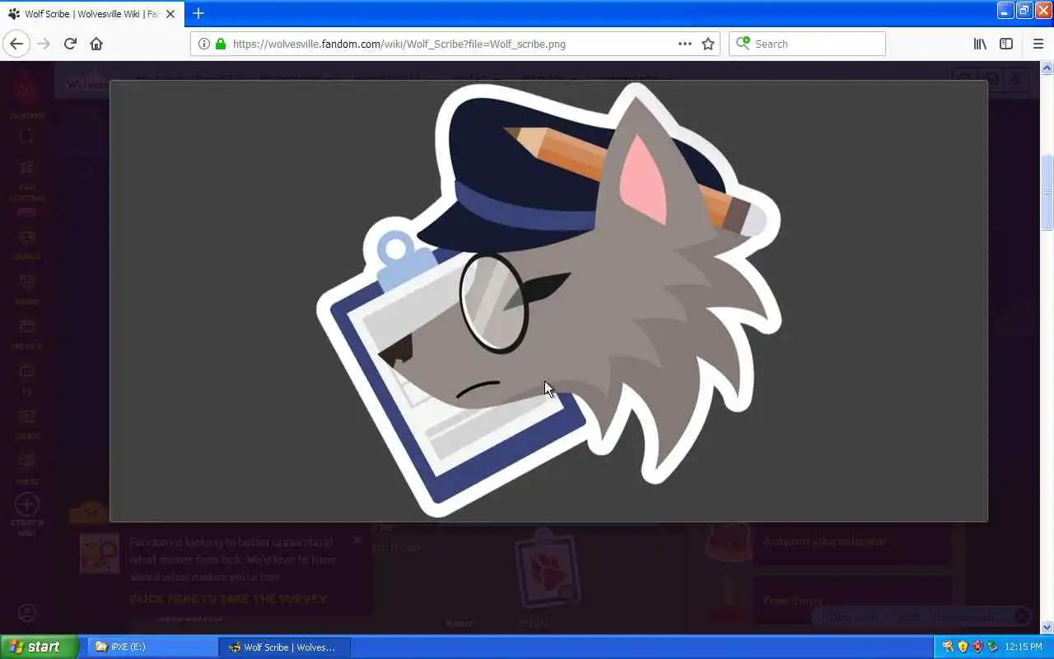Open a new tab with the plus button
This screenshot has height=659, width=1054.
click(198, 13)
